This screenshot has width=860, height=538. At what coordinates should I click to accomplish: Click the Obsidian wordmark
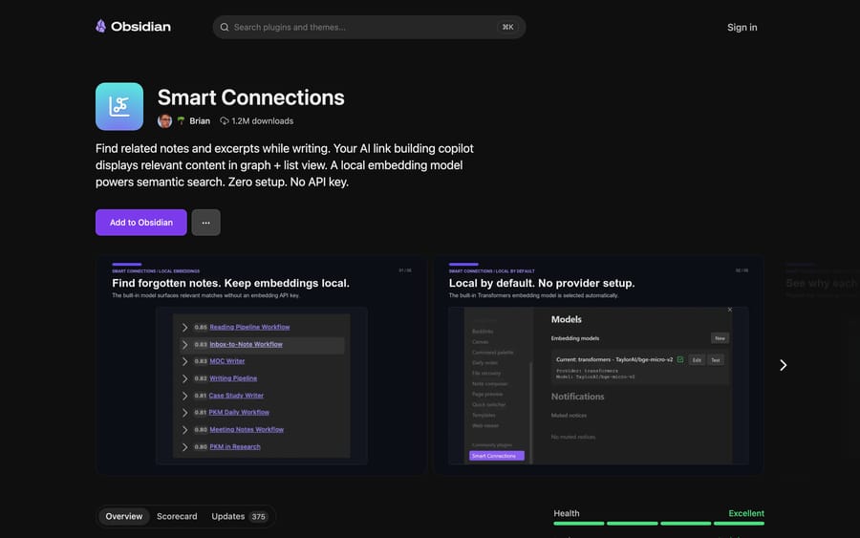(141, 27)
